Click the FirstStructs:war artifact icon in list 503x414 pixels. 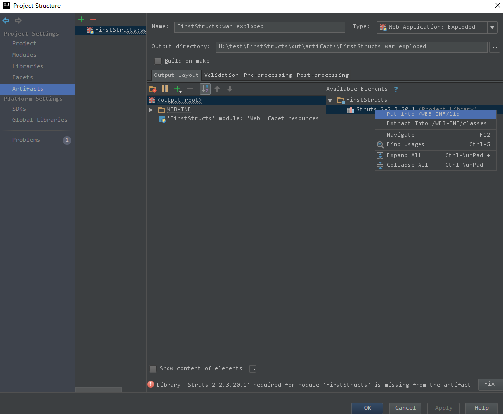pyautogui.click(x=90, y=30)
